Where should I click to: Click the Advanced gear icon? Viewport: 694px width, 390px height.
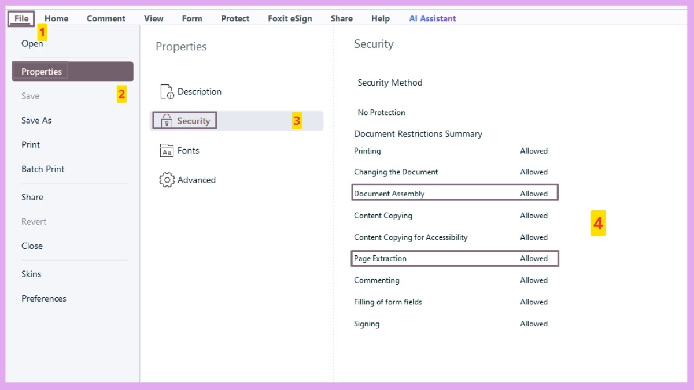point(167,180)
